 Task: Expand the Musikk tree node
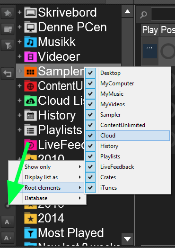19,42
